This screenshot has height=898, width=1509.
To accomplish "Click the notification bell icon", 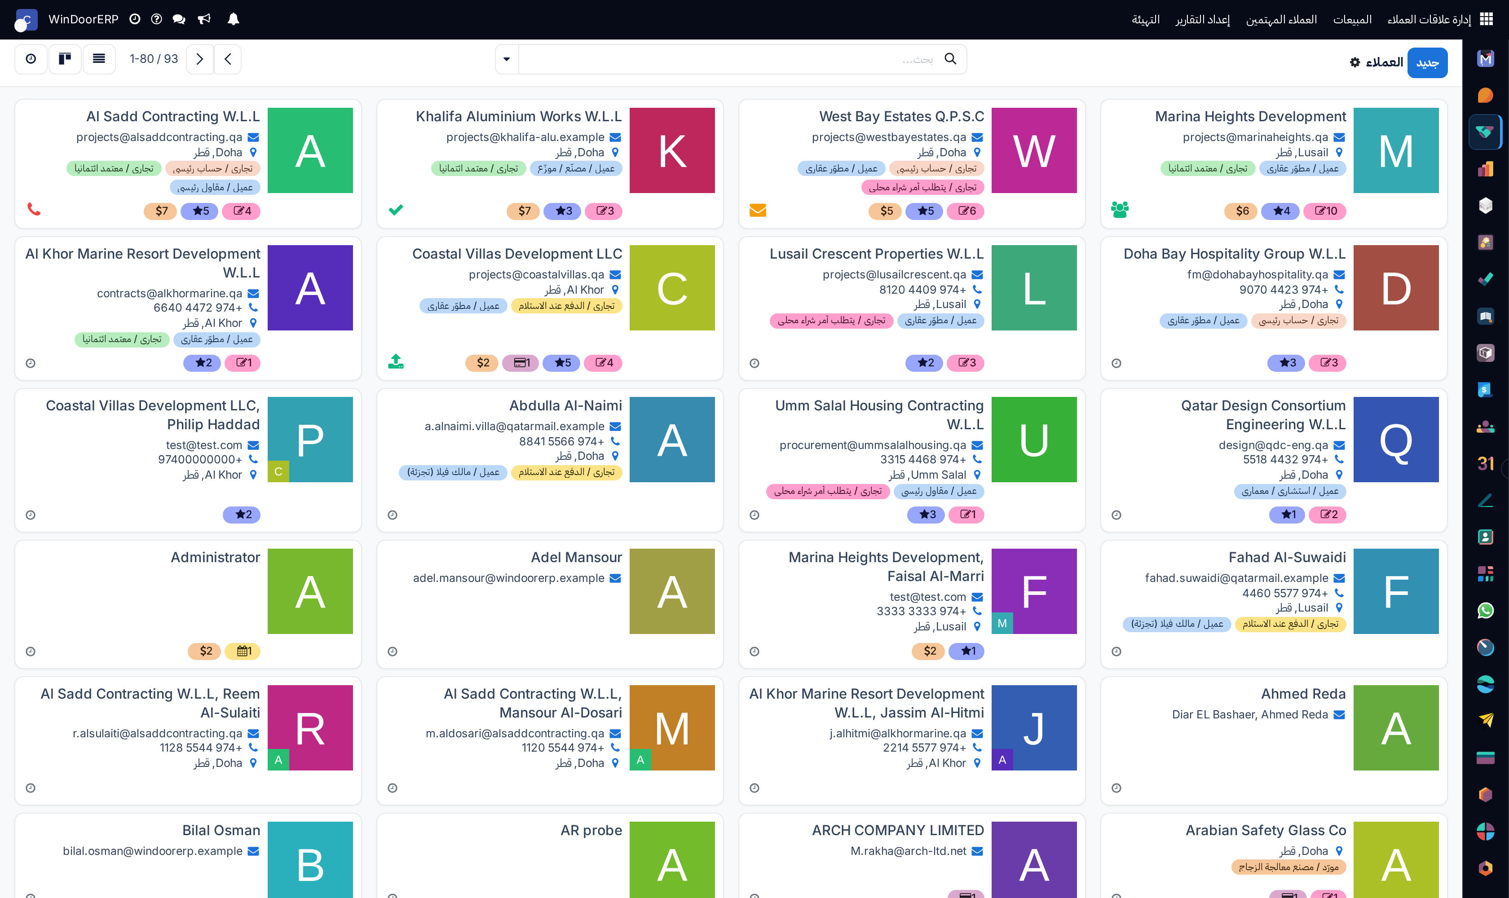I will click(233, 19).
